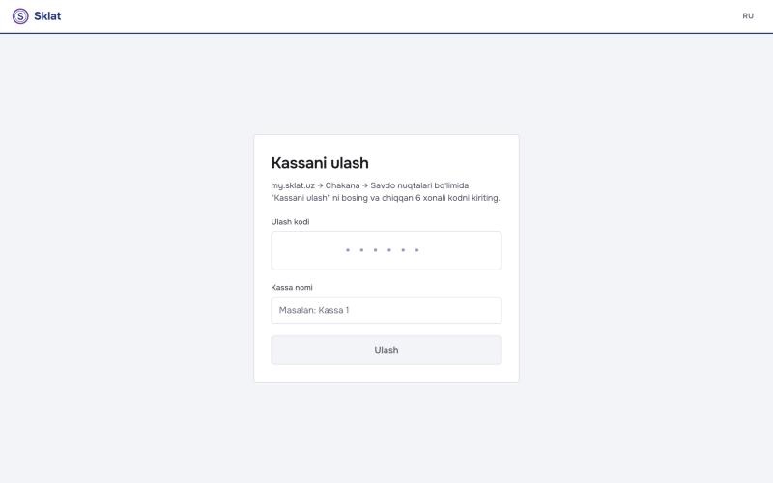Click the Ulash connect button

pos(386,350)
